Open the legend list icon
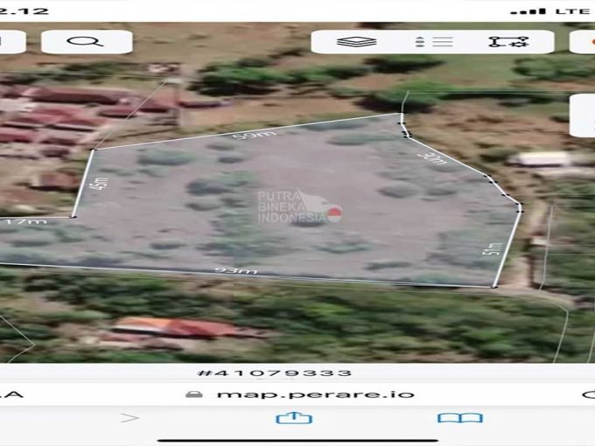This screenshot has width=595, height=446. (x=433, y=41)
